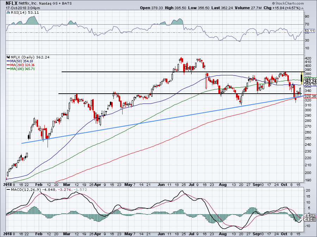Click the 17-Oct-2018 3:04pm timestamp

point(23,8)
